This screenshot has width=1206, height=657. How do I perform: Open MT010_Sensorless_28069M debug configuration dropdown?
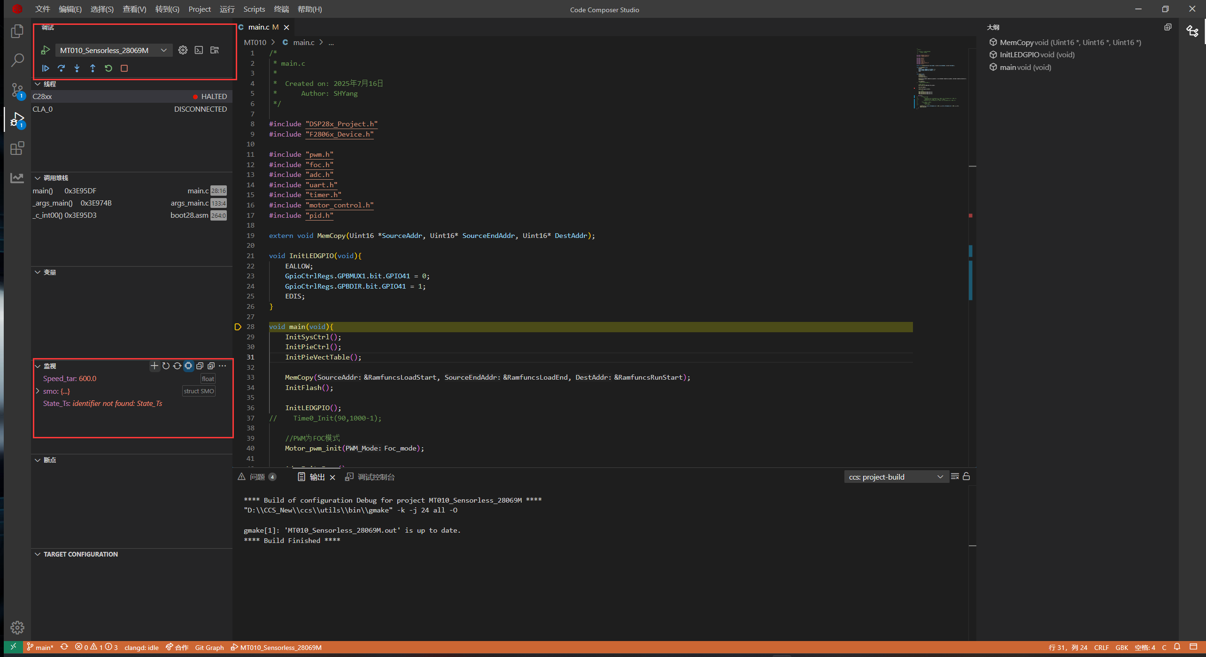point(113,50)
